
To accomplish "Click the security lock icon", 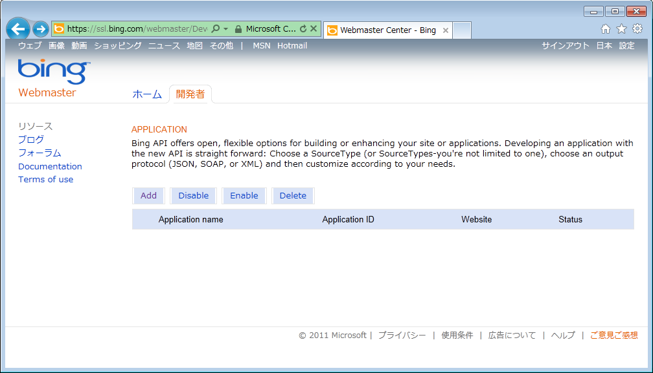I will click(238, 28).
